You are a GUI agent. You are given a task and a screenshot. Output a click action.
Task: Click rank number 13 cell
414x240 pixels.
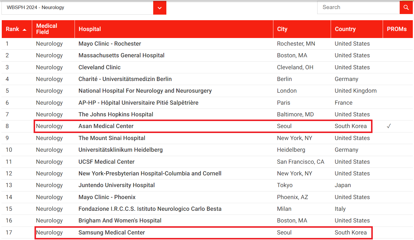pos(9,185)
